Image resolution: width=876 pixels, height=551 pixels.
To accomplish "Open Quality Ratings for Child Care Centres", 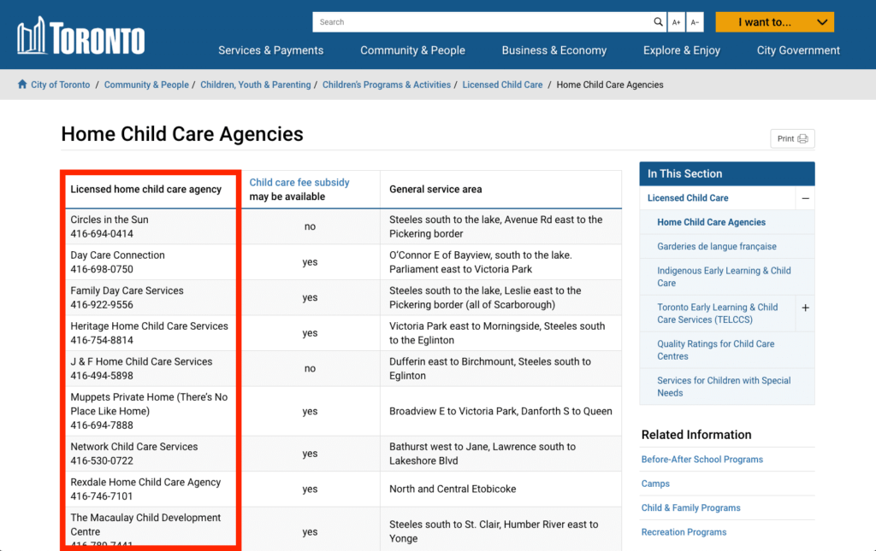I will click(x=716, y=350).
